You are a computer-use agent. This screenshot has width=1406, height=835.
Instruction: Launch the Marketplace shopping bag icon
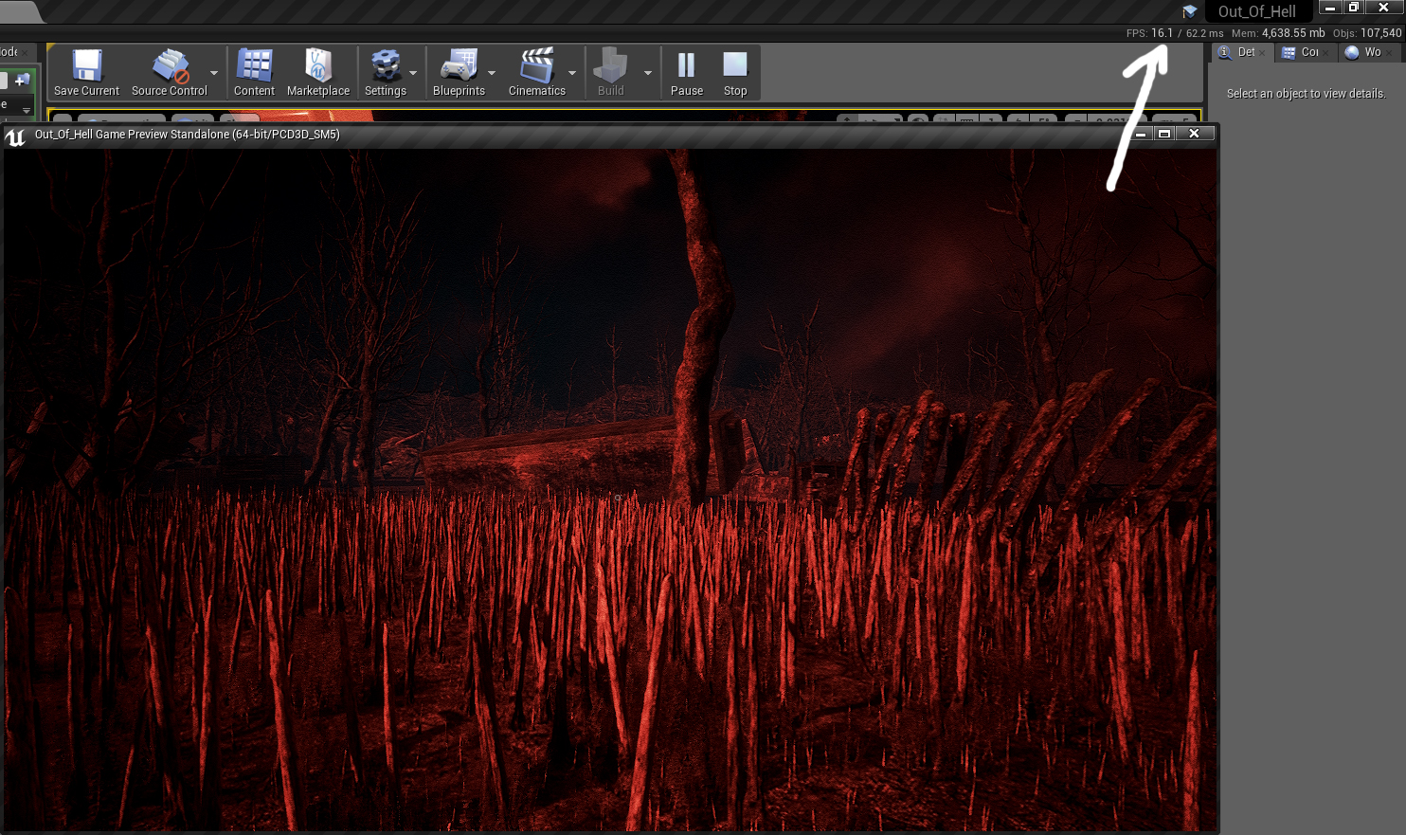tap(318, 66)
